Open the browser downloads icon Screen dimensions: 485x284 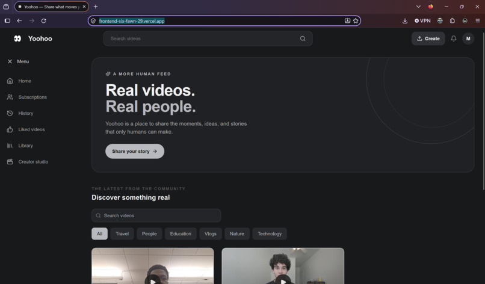[404, 20]
